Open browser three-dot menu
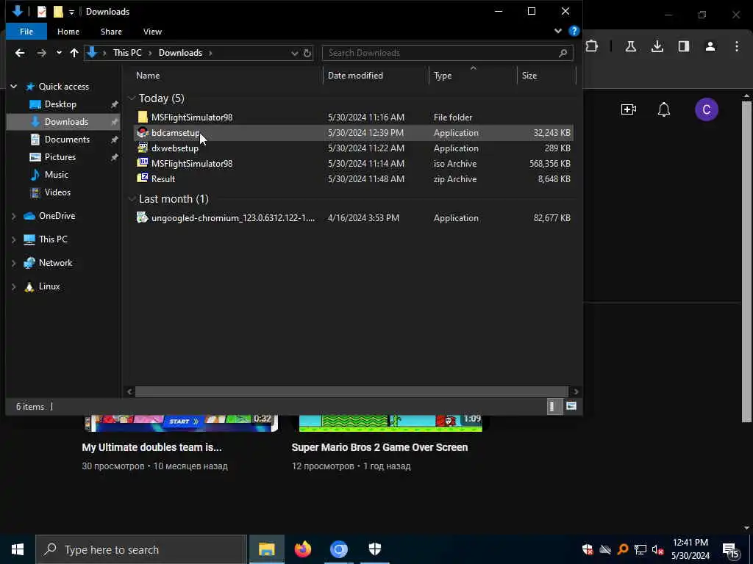Image resolution: width=753 pixels, height=564 pixels. [737, 46]
